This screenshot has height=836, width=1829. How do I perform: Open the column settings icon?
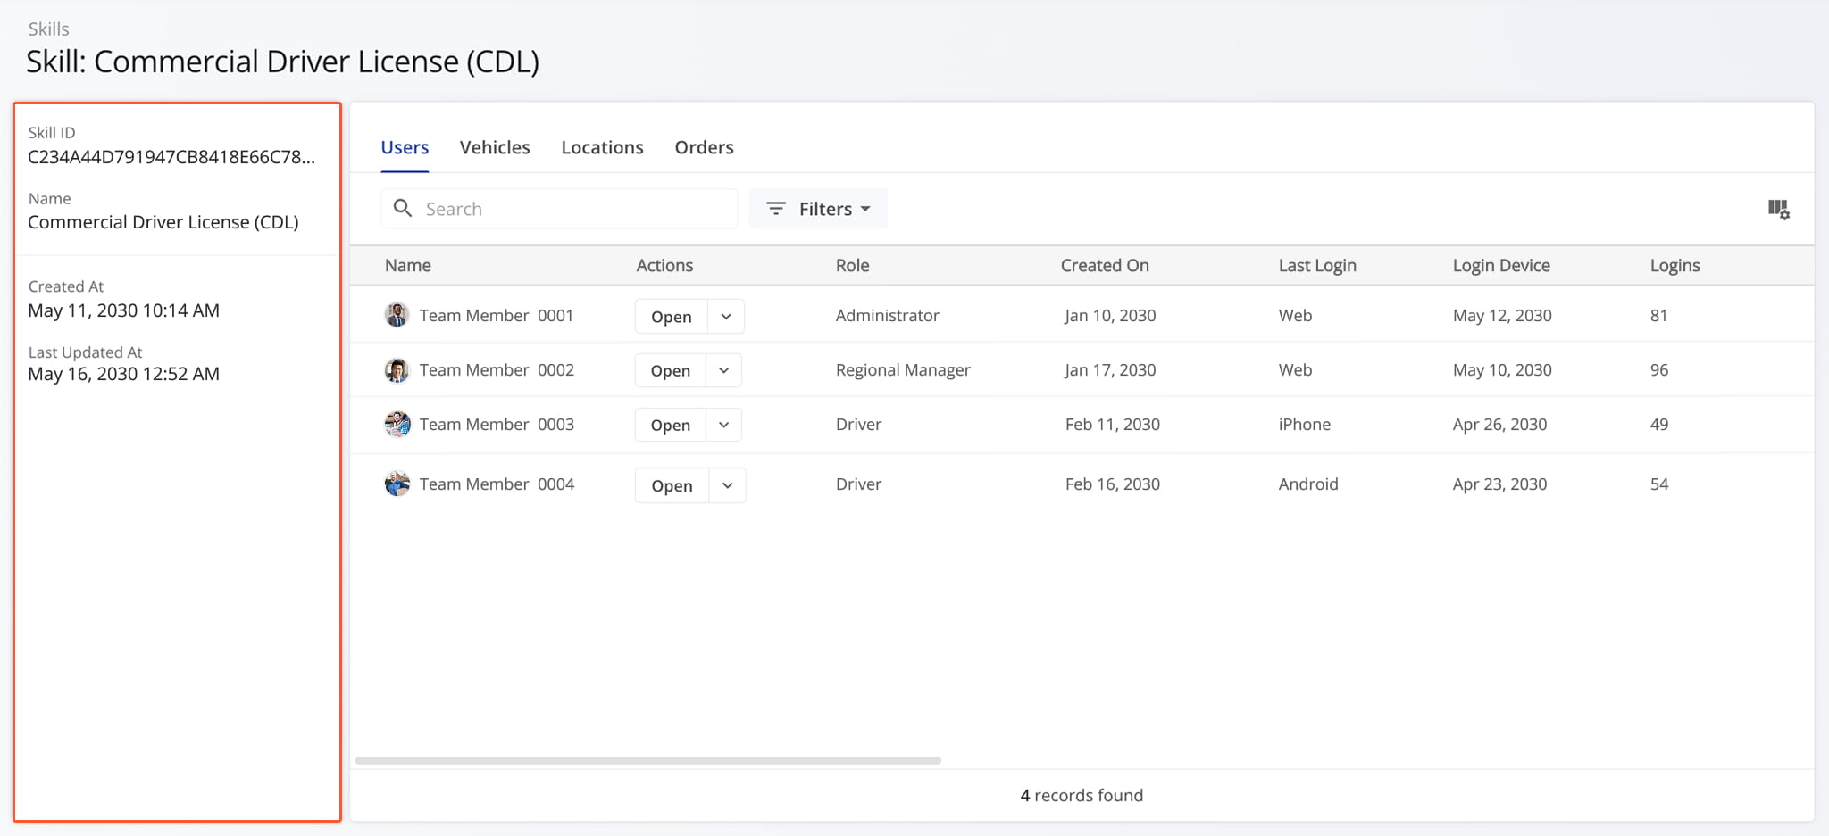pyautogui.click(x=1778, y=210)
